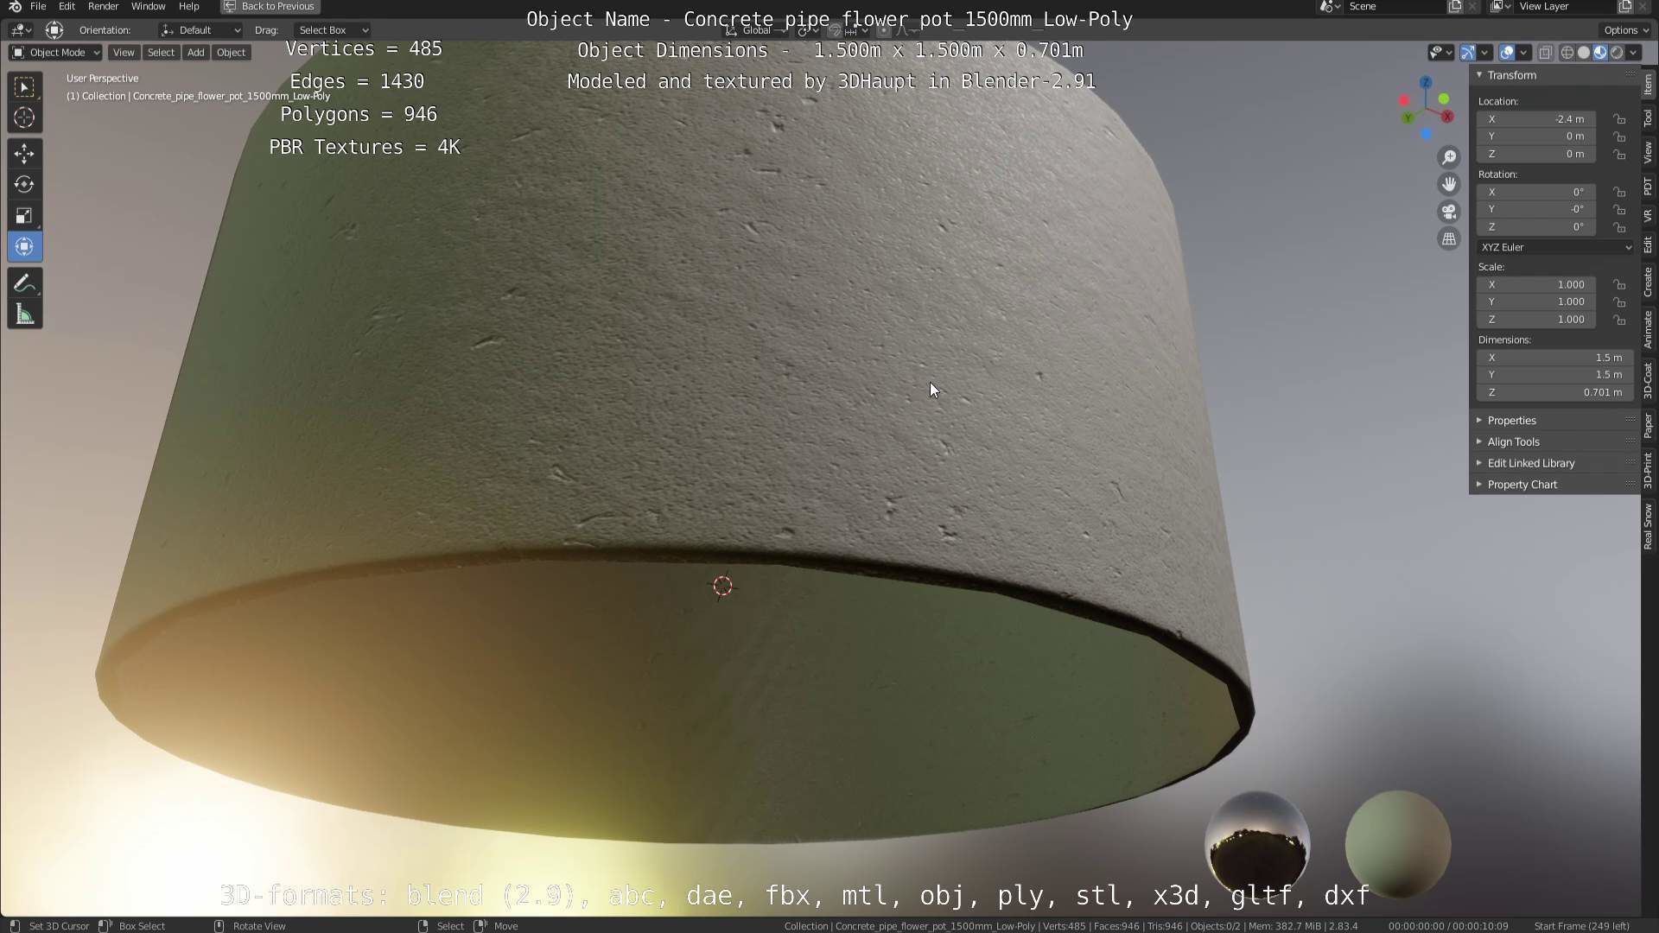Select the Rotate tool in the toolbar
Image resolution: width=1659 pixels, height=933 pixels.
24,185
